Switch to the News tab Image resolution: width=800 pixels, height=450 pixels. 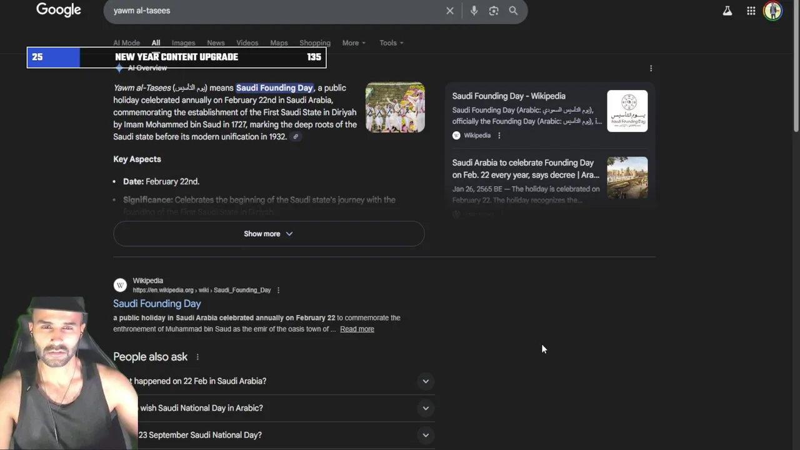pyautogui.click(x=216, y=43)
